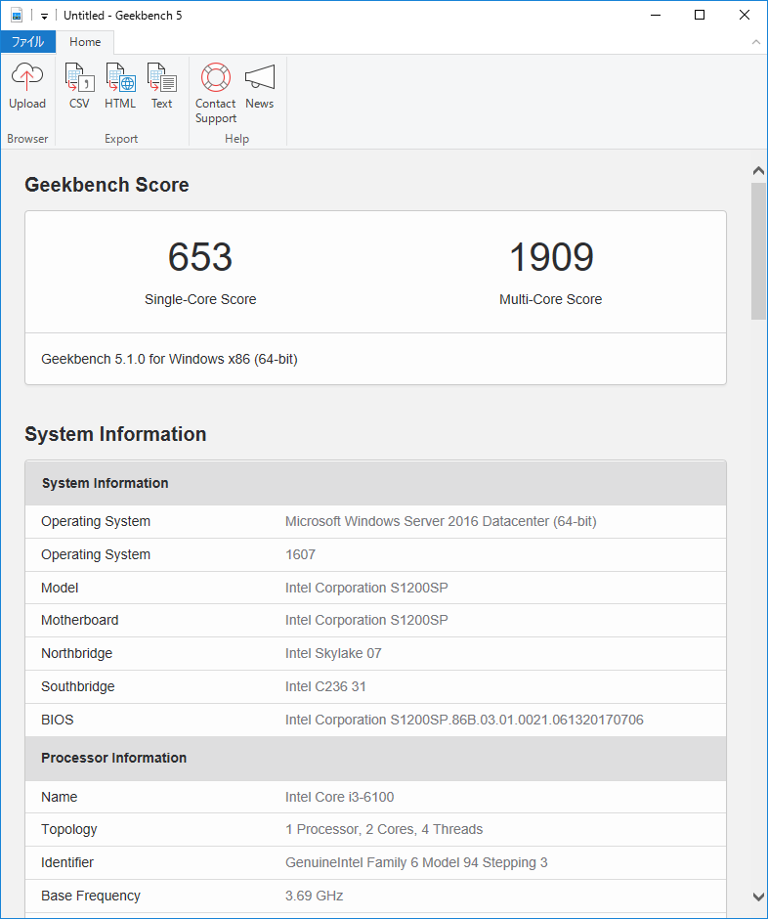The height and width of the screenshot is (919, 768).
Task: Minimize the Geekbench window
Action: pyautogui.click(x=656, y=16)
